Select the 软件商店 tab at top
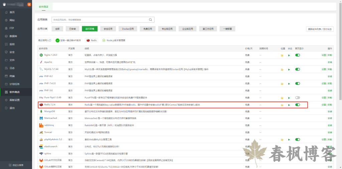Screen dimensions: 342x169 44,7
